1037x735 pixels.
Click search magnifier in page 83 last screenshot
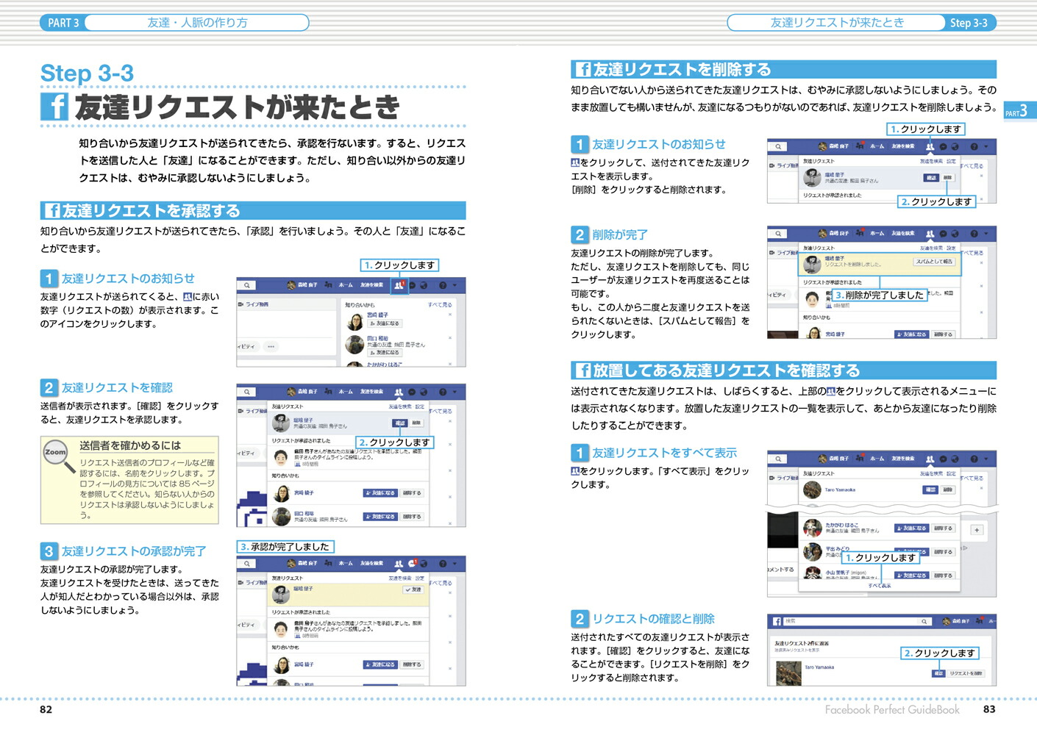point(925,622)
